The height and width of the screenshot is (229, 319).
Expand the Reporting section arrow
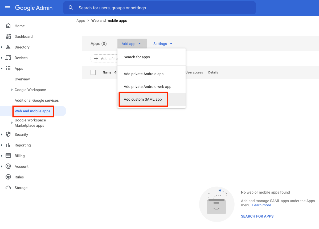[2, 145]
